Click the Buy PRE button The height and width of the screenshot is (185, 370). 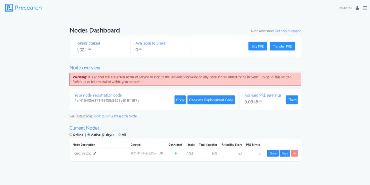[258, 46]
